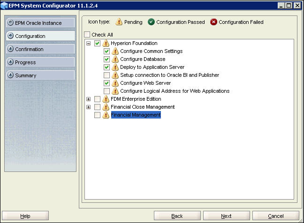
Task: Click the warning icon beside Financial Management
Action: click(106, 115)
